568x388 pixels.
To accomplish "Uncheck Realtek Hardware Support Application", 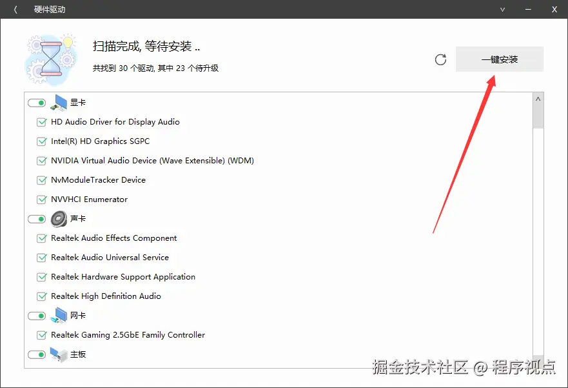I will (42, 277).
